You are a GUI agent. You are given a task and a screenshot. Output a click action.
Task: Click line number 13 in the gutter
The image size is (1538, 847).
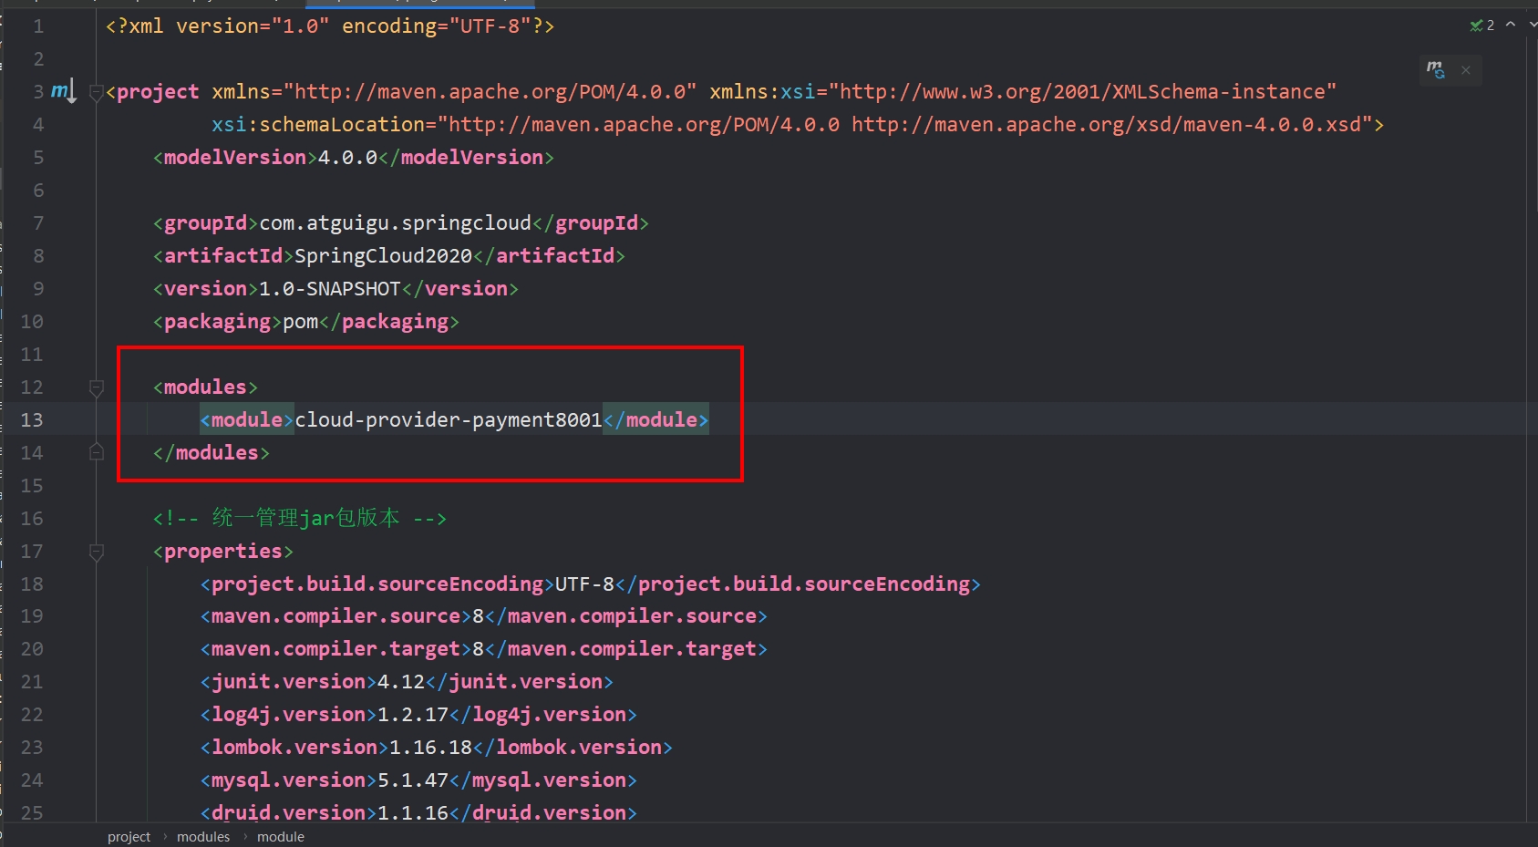point(32,420)
